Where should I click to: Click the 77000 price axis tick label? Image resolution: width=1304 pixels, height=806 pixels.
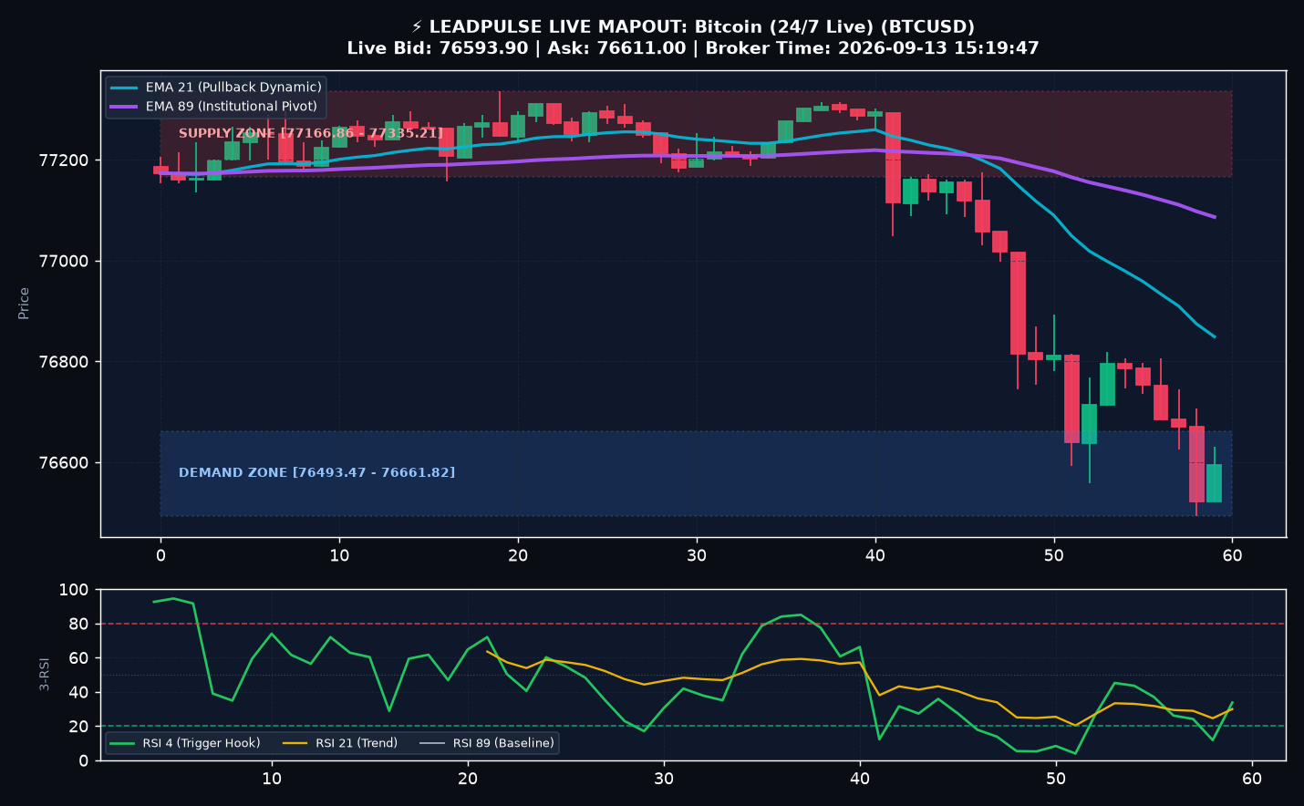click(64, 262)
